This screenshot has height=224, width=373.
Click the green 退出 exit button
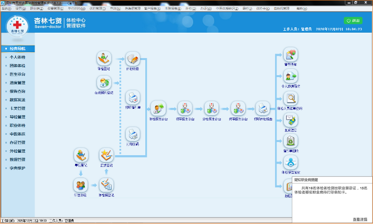coord(353,20)
